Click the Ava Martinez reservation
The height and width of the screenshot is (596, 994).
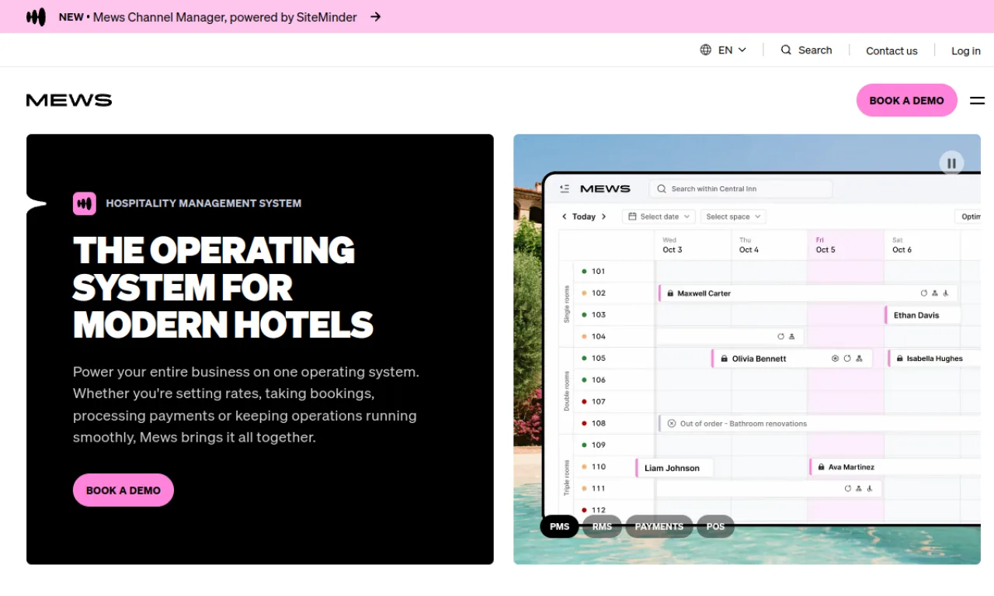coord(895,467)
